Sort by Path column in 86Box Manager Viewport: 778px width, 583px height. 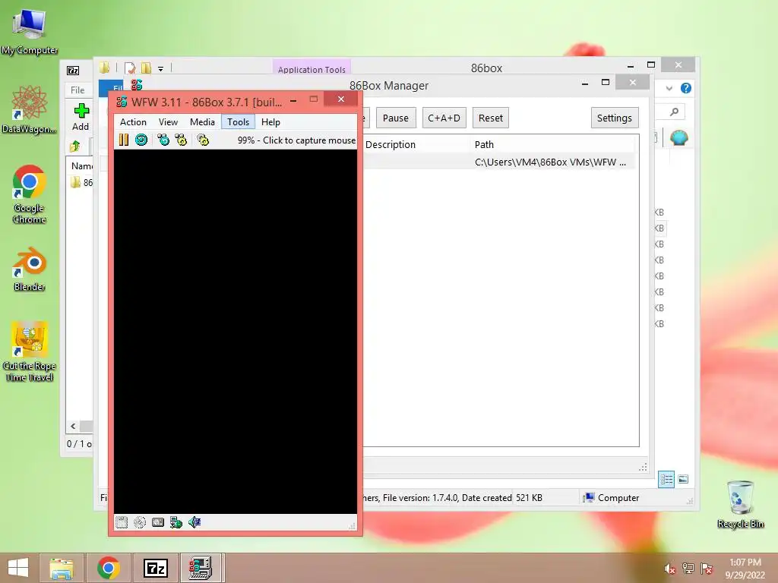click(x=552, y=144)
